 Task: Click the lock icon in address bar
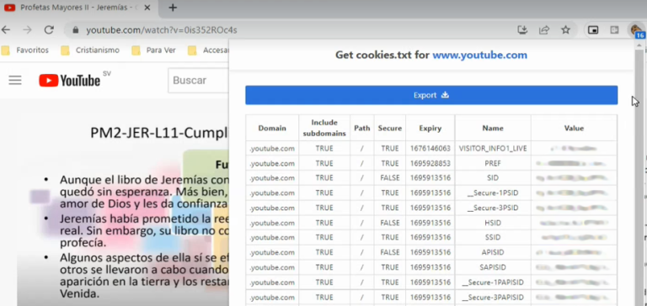point(75,30)
